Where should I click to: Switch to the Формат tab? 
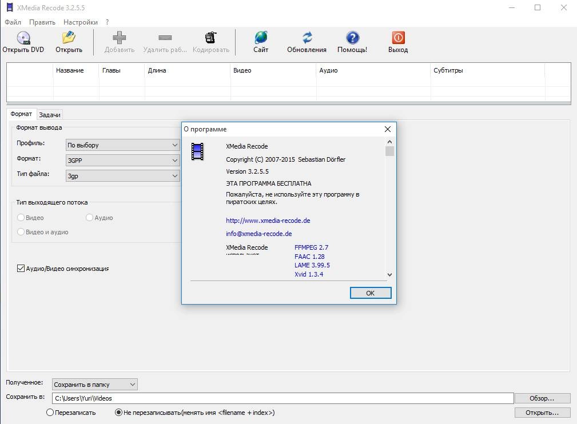click(21, 114)
